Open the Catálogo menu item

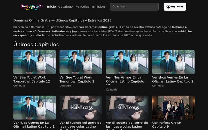tap(66, 6)
